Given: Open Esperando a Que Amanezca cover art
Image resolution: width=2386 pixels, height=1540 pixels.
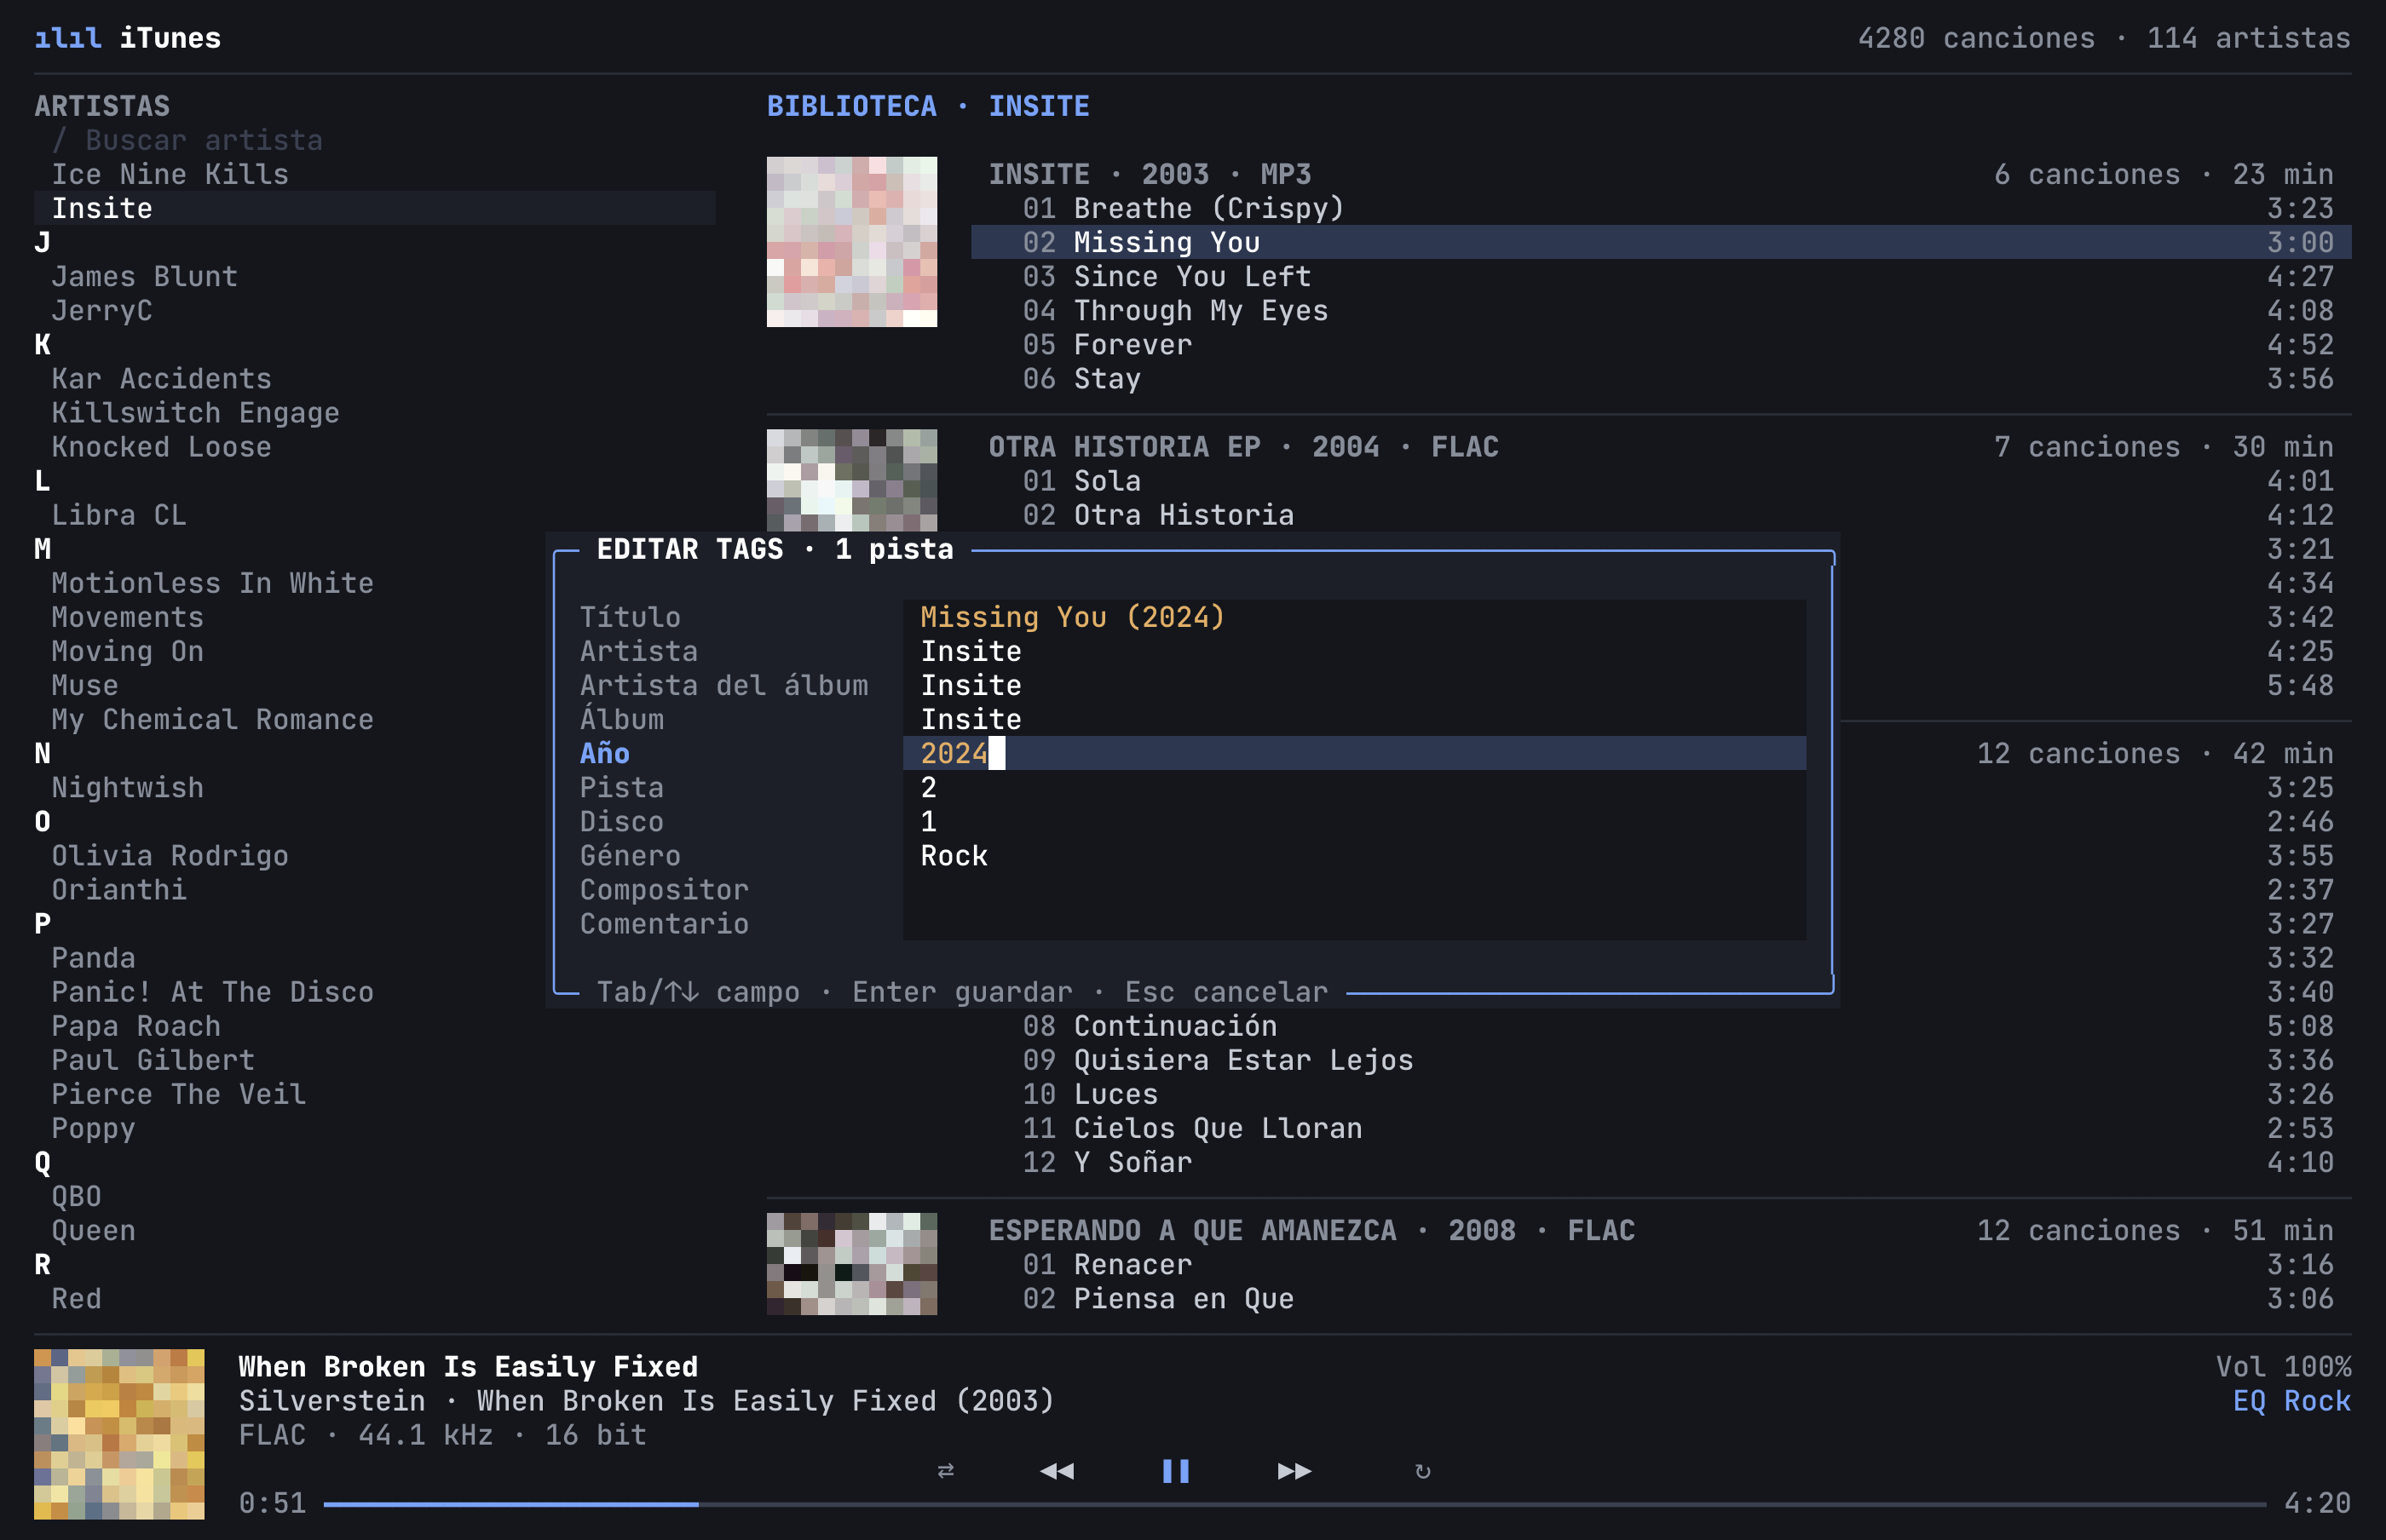Looking at the screenshot, I should 851,1264.
